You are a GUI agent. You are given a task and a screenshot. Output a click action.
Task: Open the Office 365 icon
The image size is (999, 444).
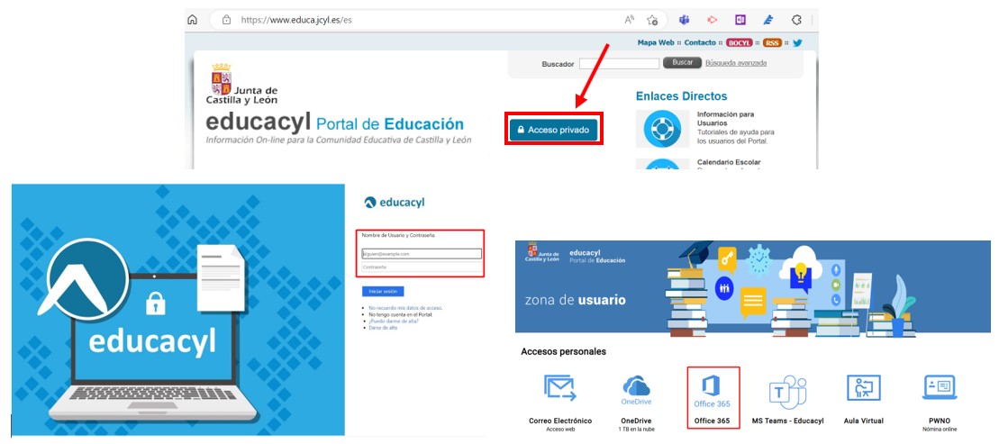tap(712, 390)
